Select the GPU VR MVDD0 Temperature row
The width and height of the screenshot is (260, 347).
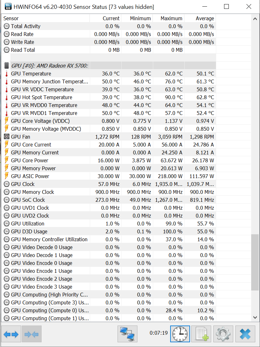(109, 105)
